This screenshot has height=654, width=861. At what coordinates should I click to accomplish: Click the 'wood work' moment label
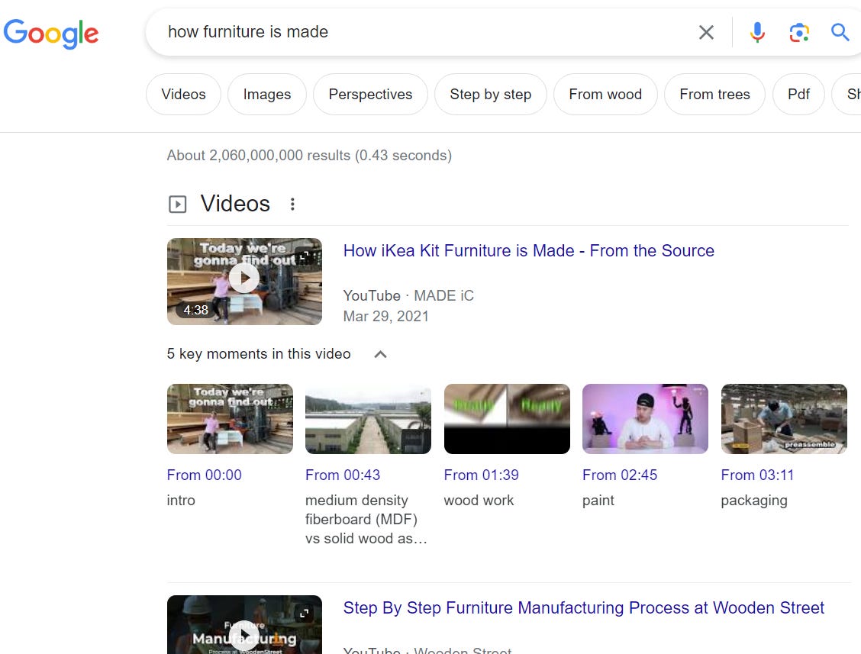pyautogui.click(x=479, y=501)
